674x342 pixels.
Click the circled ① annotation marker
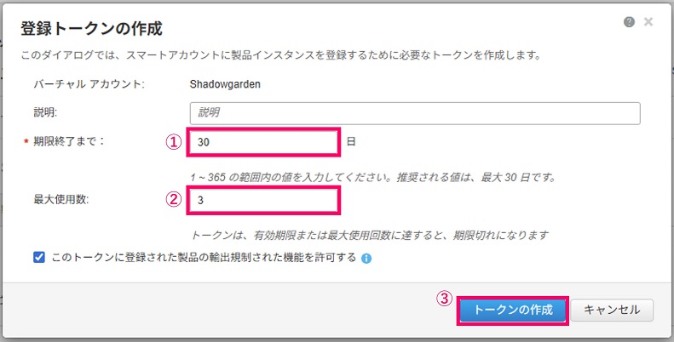174,142
